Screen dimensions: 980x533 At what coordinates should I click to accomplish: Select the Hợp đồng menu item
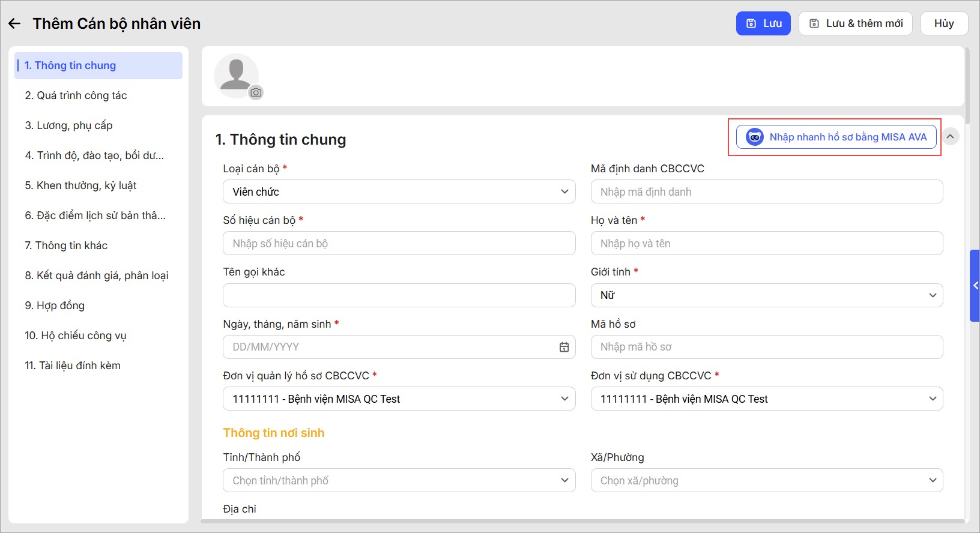(x=55, y=306)
